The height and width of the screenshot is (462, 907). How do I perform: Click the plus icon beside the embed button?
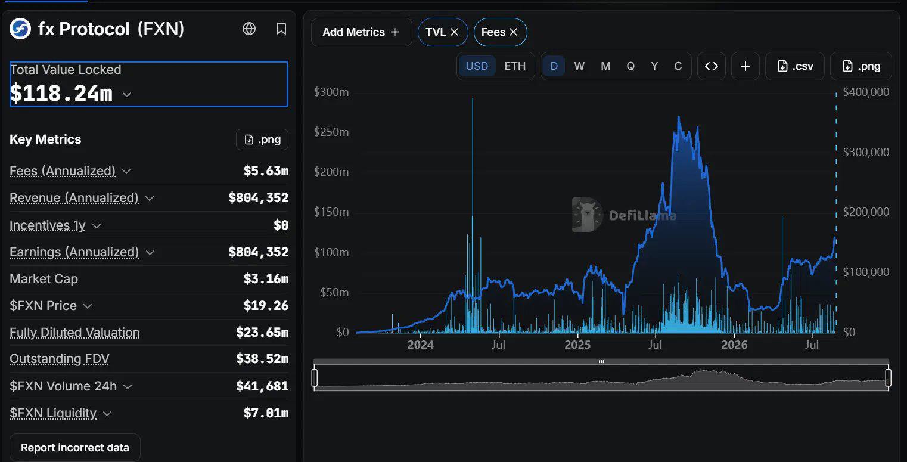click(746, 66)
